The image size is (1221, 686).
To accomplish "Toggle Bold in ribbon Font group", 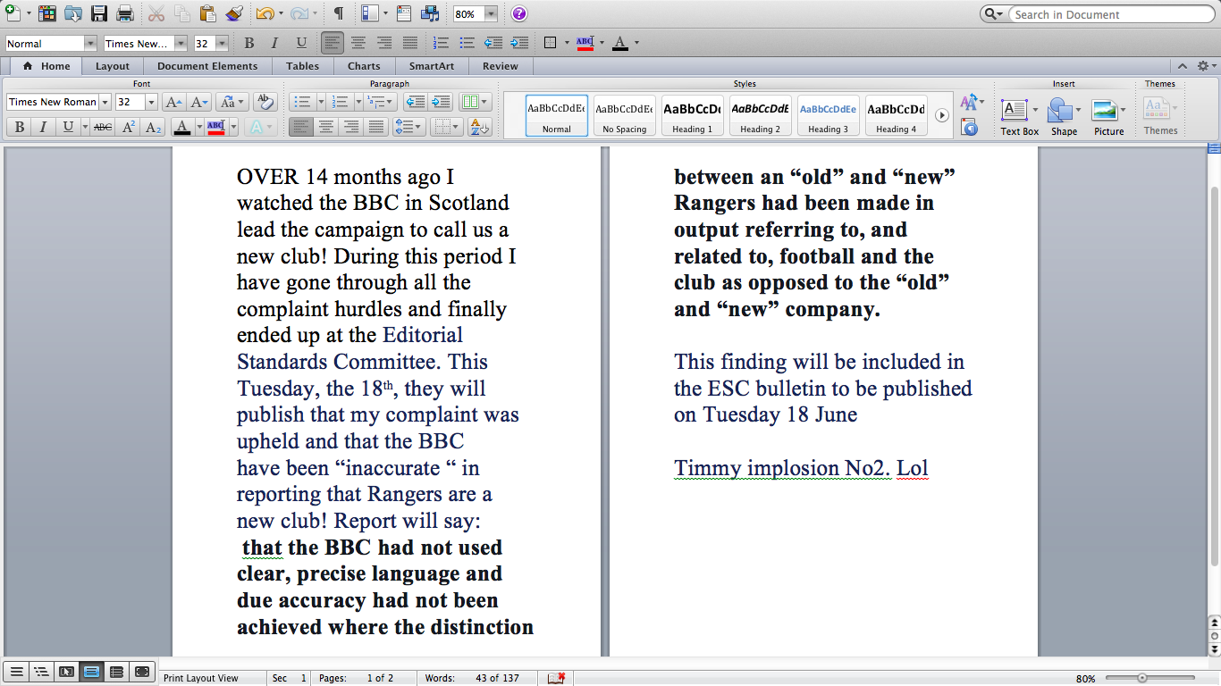I will 18,127.
